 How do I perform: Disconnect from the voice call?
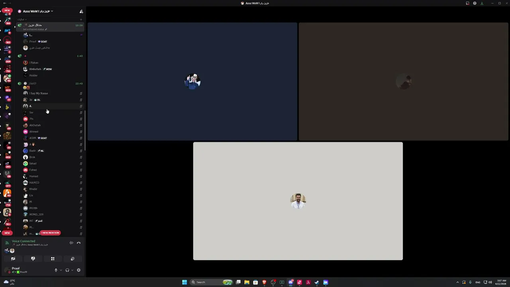[x=78, y=243]
